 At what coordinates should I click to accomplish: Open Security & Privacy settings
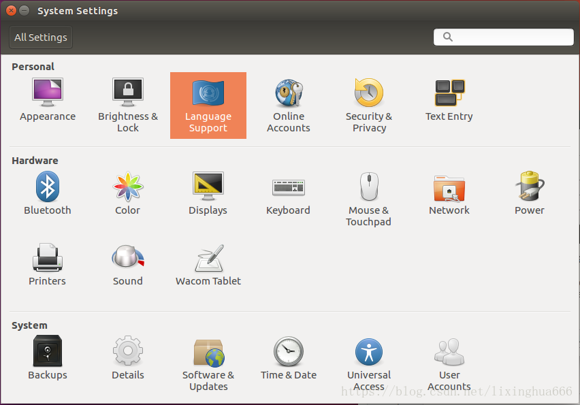369,106
